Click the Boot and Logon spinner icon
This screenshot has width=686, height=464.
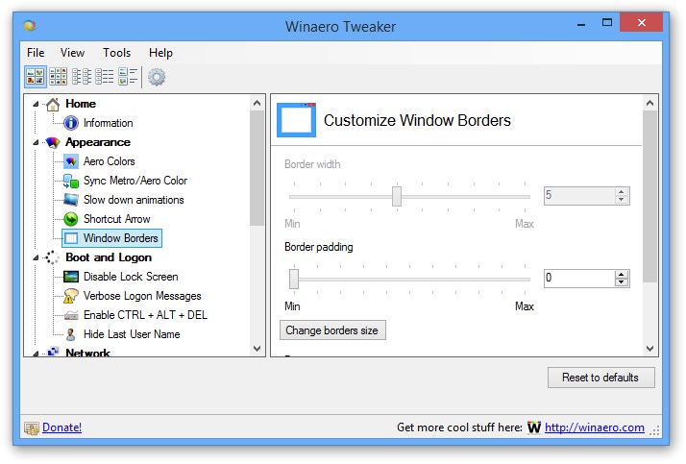pyautogui.click(x=52, y=257)
